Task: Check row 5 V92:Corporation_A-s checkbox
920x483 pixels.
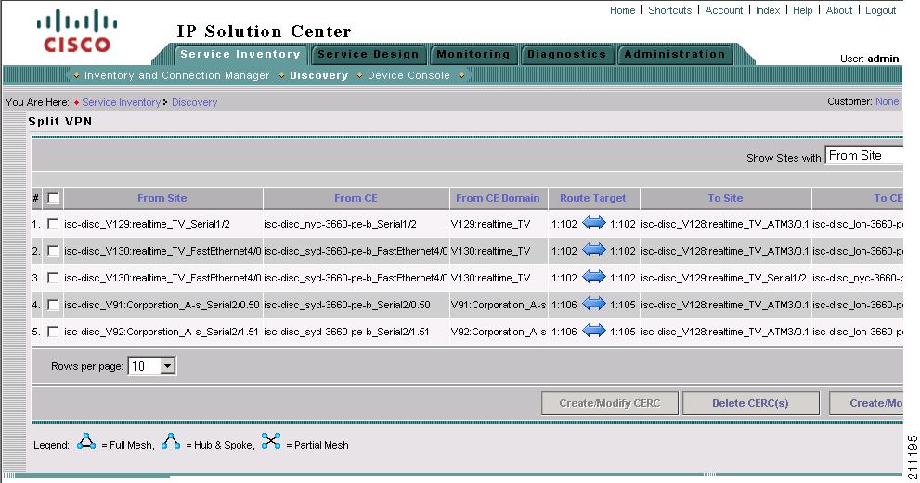Action: pos(54,333)
